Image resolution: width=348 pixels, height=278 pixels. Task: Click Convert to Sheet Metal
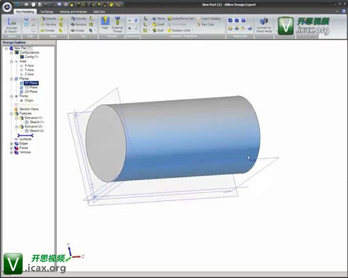click(264, 25)
